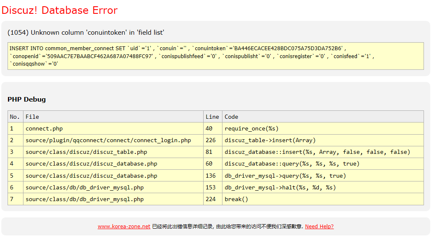Click the break() code cell
Image resolution: width=447 pixels, height=245 pixels.
click(x=236, y=199)
